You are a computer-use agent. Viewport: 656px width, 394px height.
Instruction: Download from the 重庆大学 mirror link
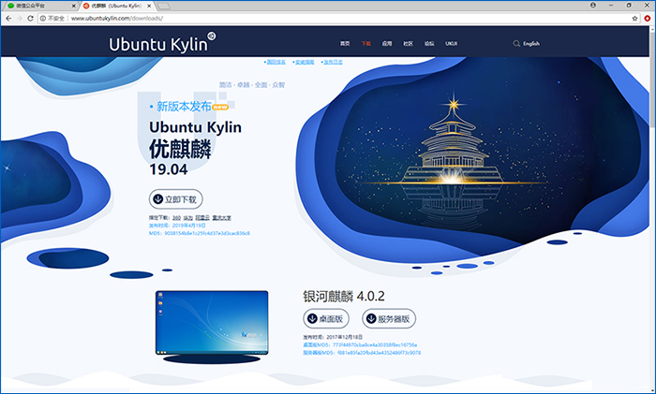pyautogui.click(x=222, y=218)
